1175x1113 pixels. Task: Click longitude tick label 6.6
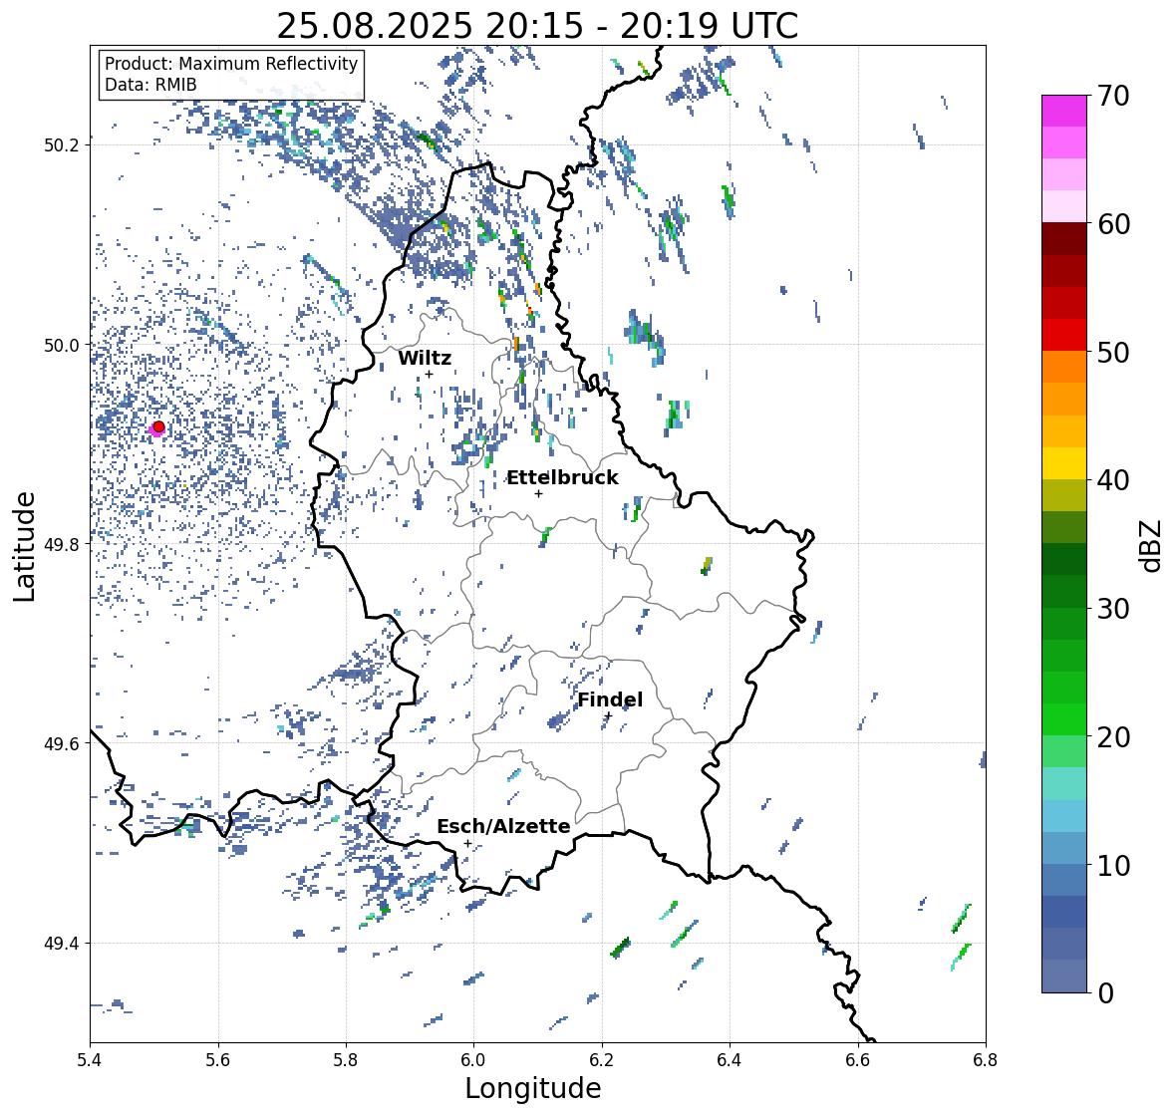coord(857,1059)
